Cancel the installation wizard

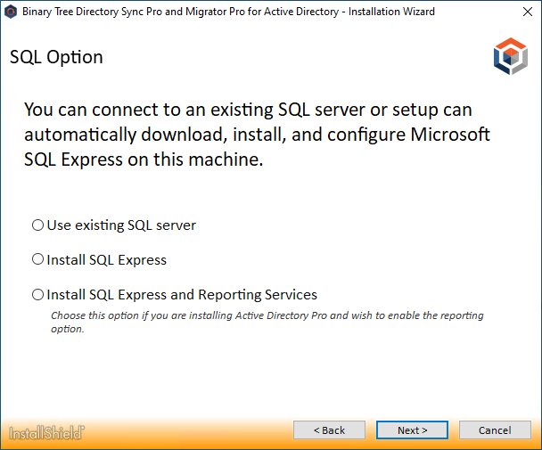(x=495, y=430)
